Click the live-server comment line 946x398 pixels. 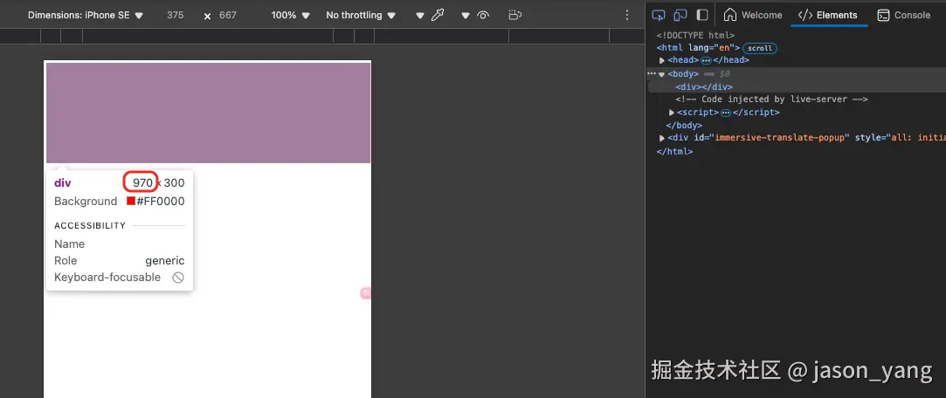click(771, 99)
